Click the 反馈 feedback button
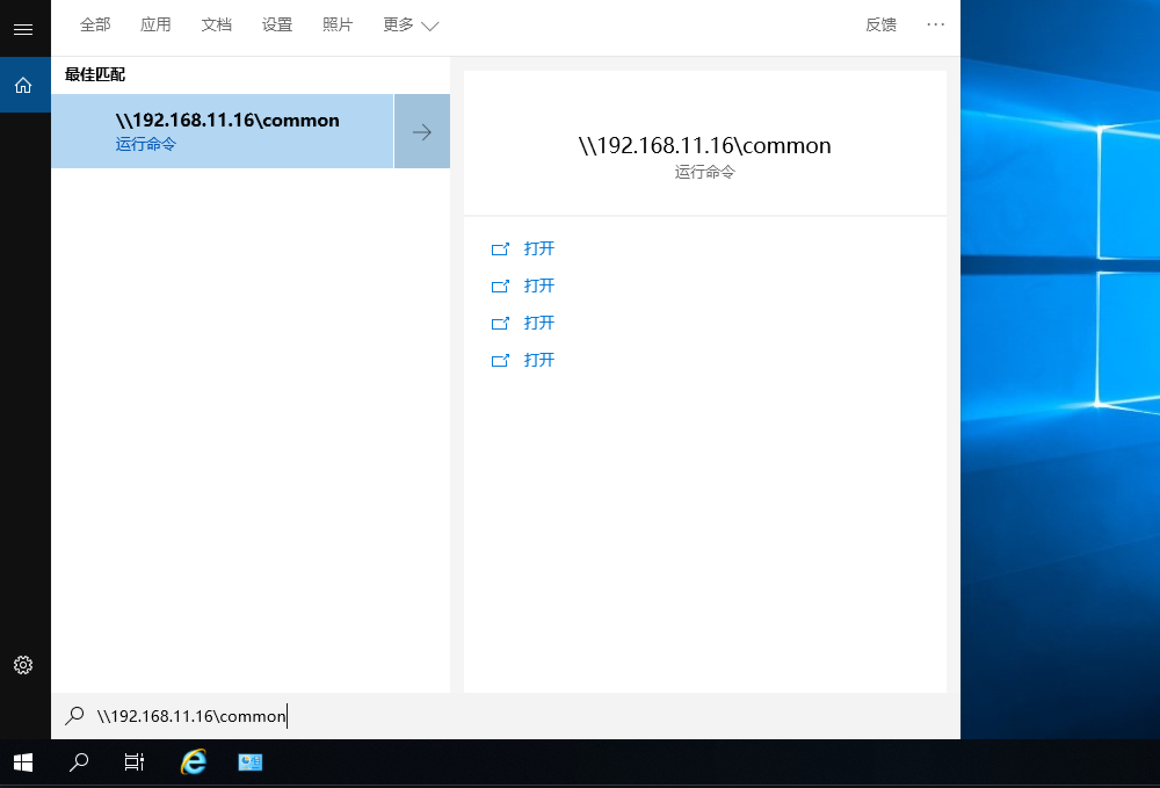 [x=880, y=25]
